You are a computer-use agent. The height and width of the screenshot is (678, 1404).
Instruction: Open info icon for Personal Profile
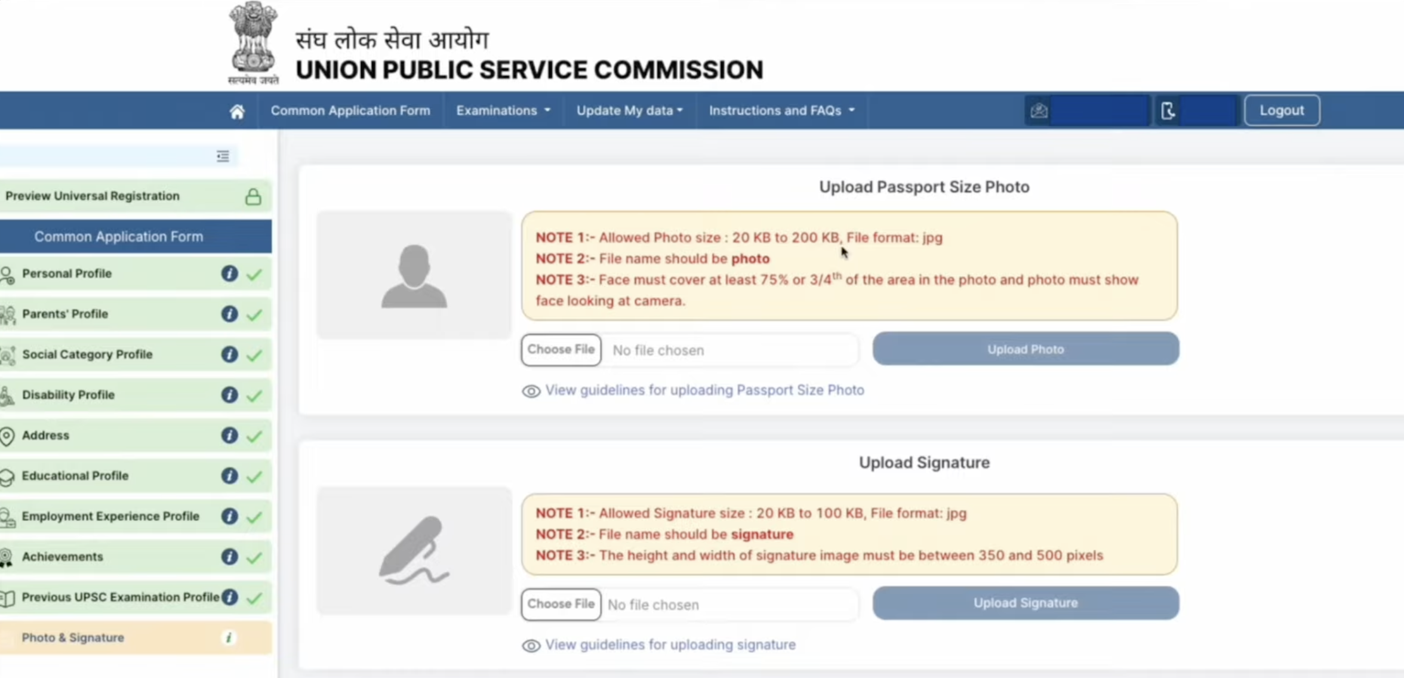click(229, 274)
